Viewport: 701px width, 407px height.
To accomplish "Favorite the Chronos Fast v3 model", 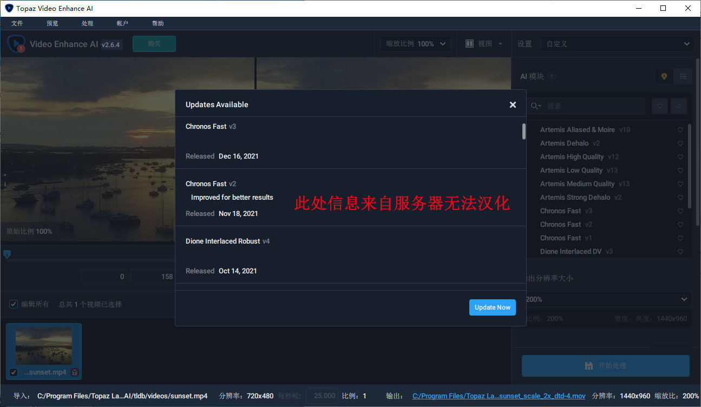I will click(680, 211).
